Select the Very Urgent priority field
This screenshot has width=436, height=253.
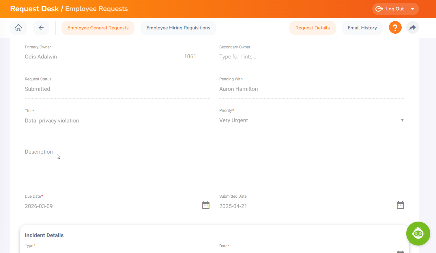coord(306,120)
